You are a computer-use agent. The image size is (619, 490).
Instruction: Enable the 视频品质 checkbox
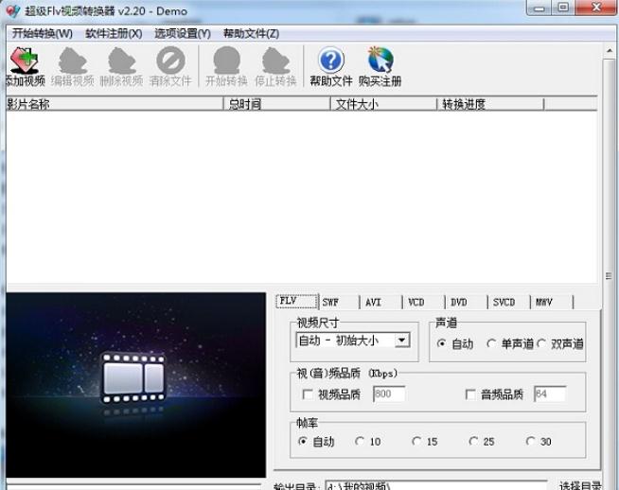(x=307, y=394)
